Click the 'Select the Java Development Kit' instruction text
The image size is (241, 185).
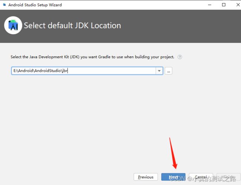[92, 57]
